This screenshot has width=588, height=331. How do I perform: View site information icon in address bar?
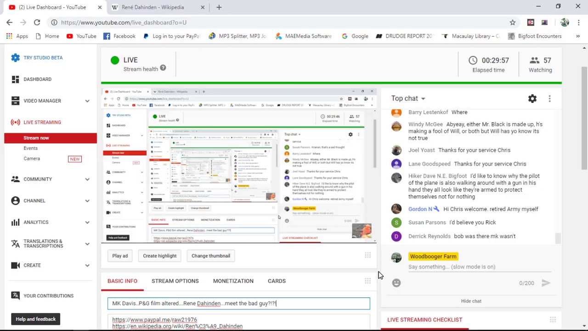[x=54, y=22]
